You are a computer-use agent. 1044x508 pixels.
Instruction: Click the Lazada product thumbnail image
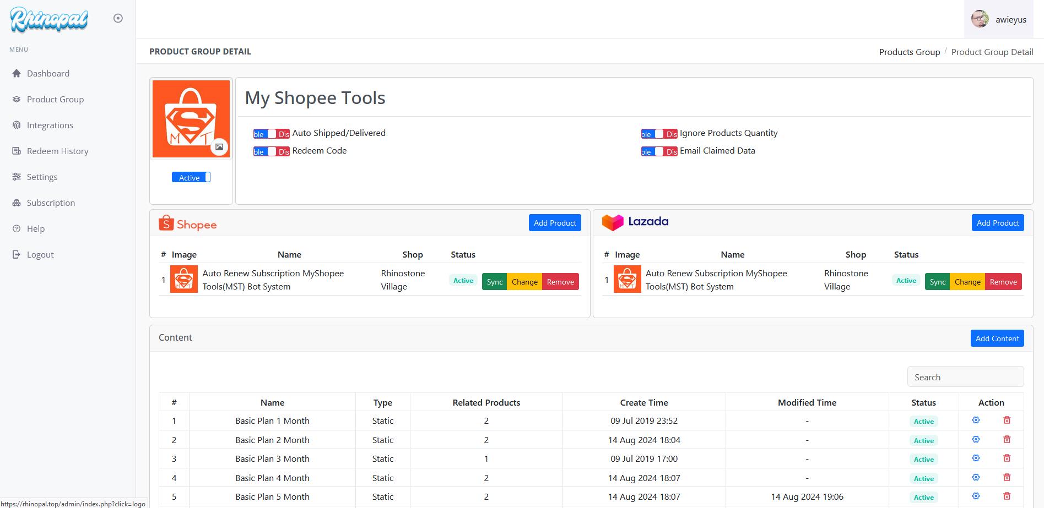coord(627,279)
